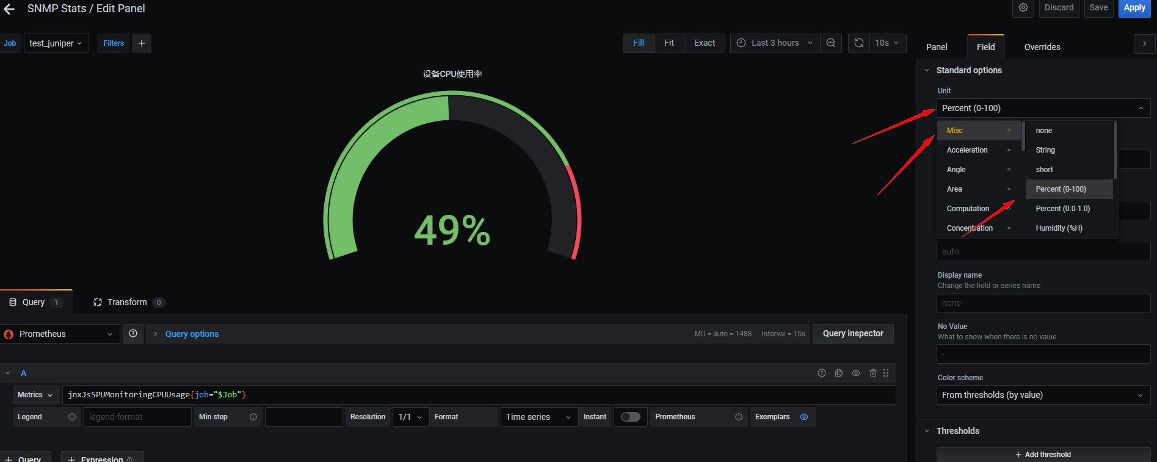Toggle Exemplars eye icon
This screenshot has height=462, width=1157.
[804, 417]
